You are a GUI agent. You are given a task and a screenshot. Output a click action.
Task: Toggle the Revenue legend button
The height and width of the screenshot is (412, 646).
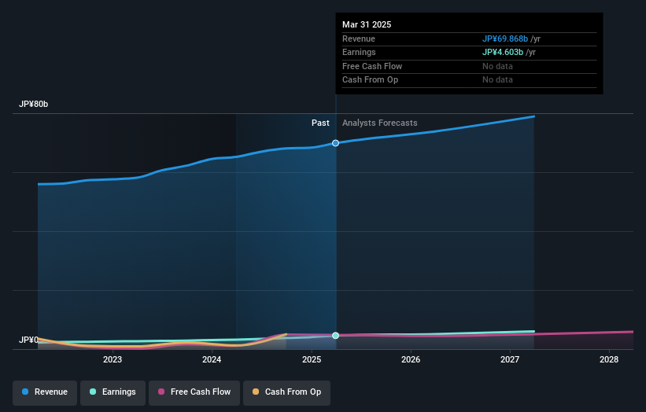coord(45,392)
